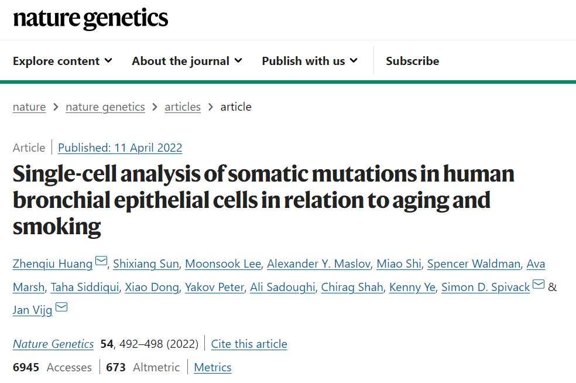
Task: Open the nature genetics breadcrumb
Action: (105, 107)
